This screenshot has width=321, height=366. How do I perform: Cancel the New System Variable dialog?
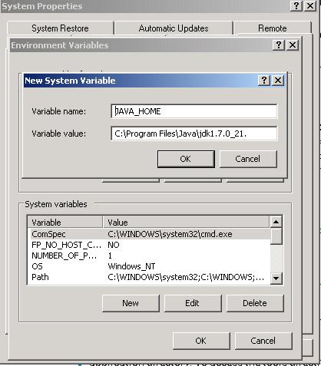pos(248,159)
